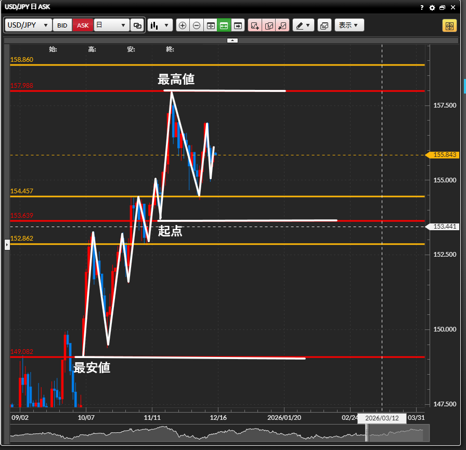Open the drawing pen tool dropdown
The width and height of the screenshot is (466, 450).
point(303,25)
